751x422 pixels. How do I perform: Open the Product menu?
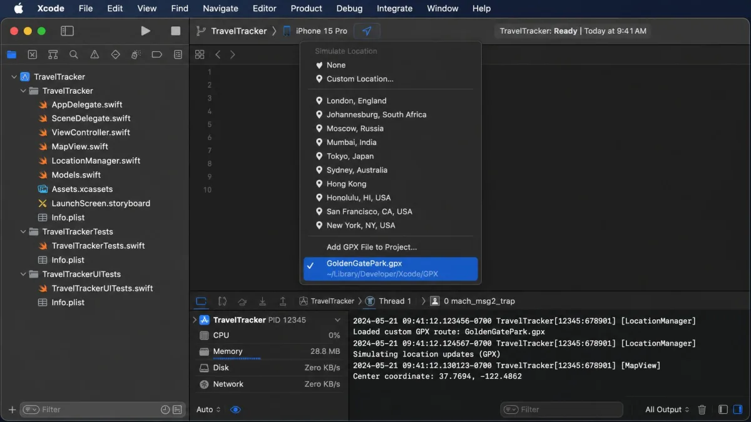tap(306, 8)
